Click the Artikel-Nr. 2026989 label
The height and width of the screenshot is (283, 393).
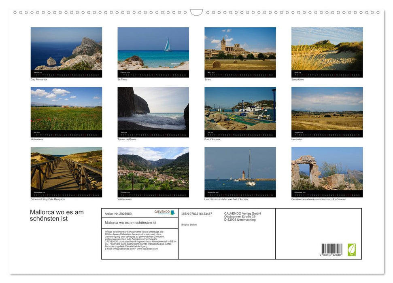point(119,213)
